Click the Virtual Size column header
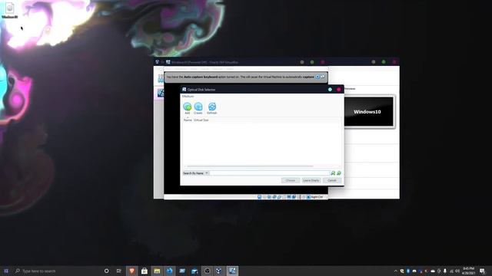 (201, 120)
